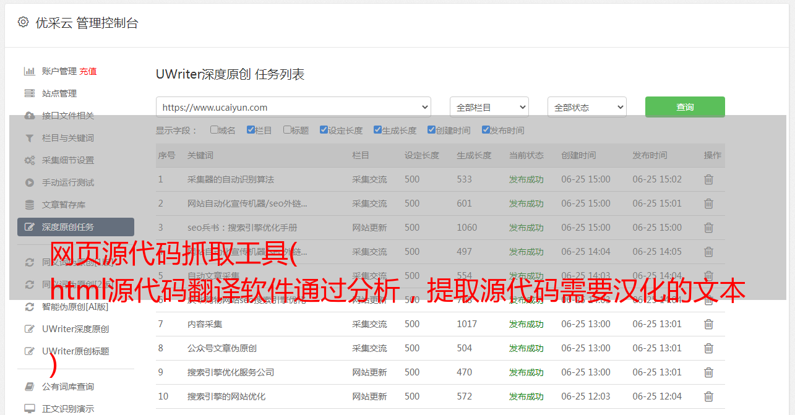Click the keyword 搜索引擎的网站优化
This screenshot has width=795, height=415.
[x=226, y=396]
